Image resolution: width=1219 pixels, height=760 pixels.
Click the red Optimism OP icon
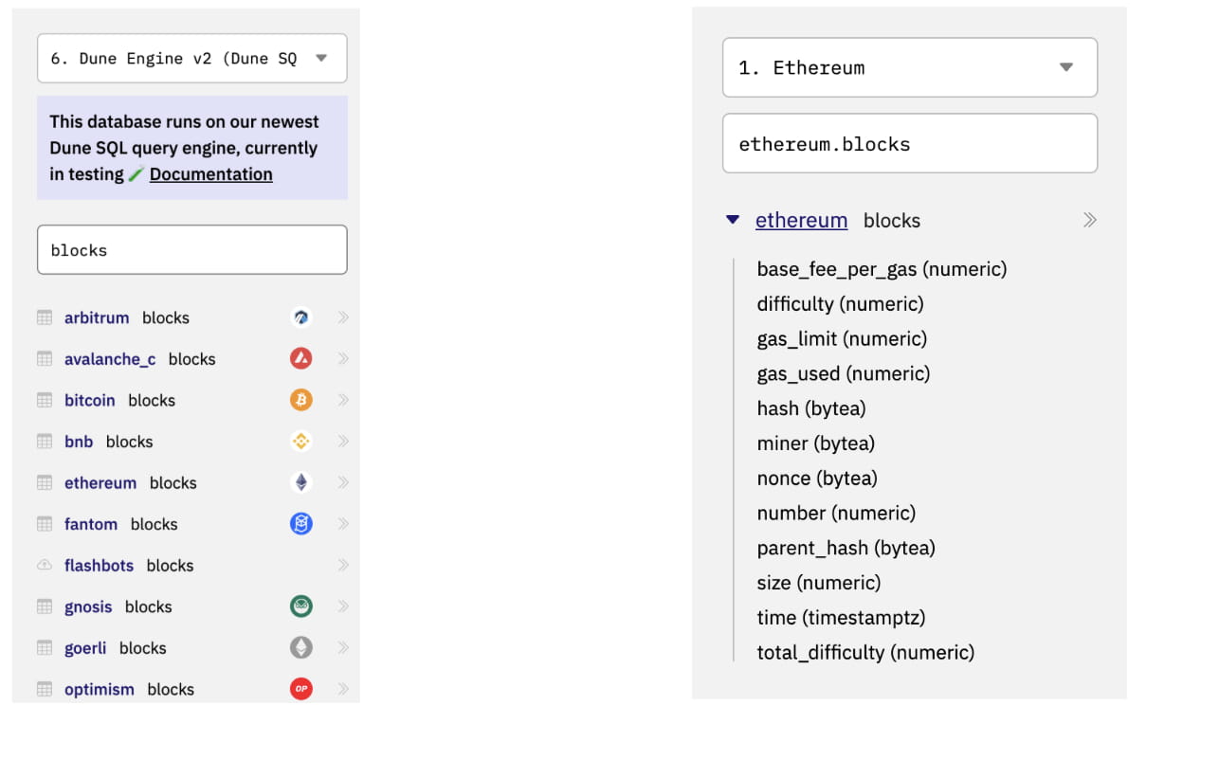300,689
